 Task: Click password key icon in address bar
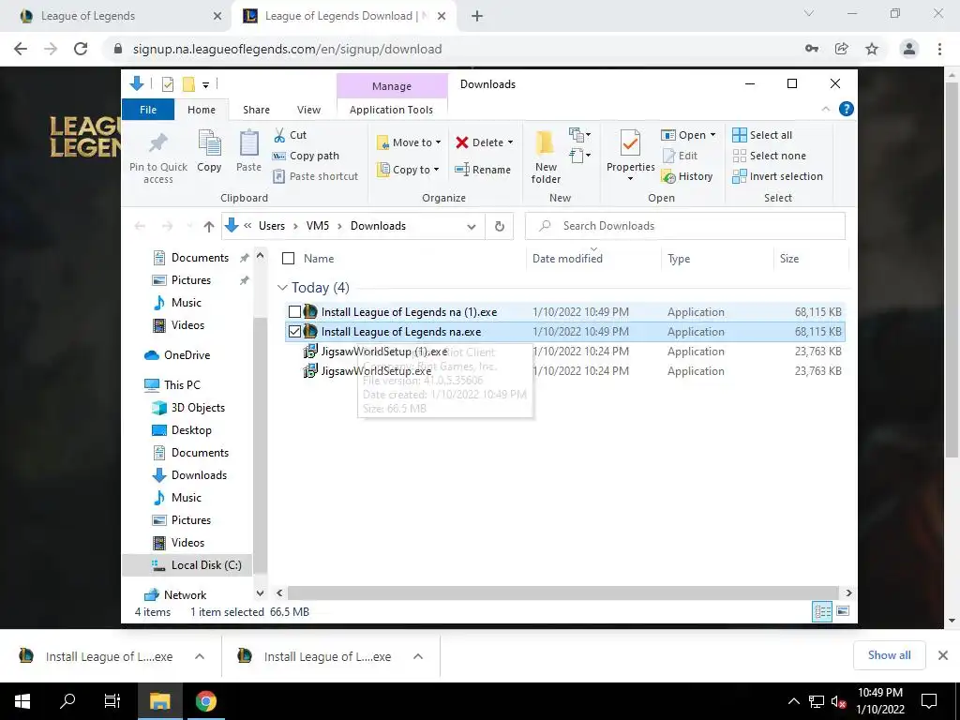812,49
